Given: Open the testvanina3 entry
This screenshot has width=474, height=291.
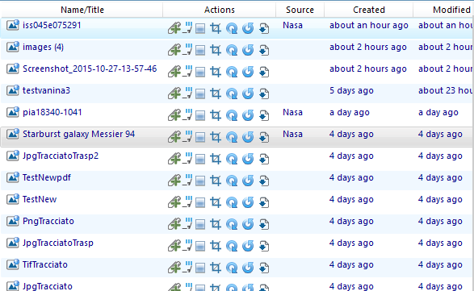Looking at the screenshot, I should point(46,90).
